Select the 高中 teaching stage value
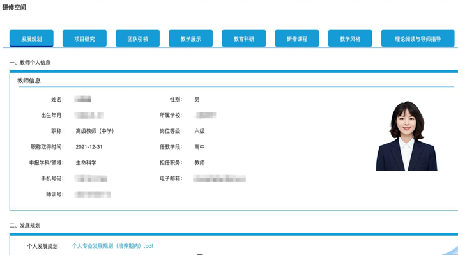The width and height of the screenshot is (458, 255). [199, 147]
